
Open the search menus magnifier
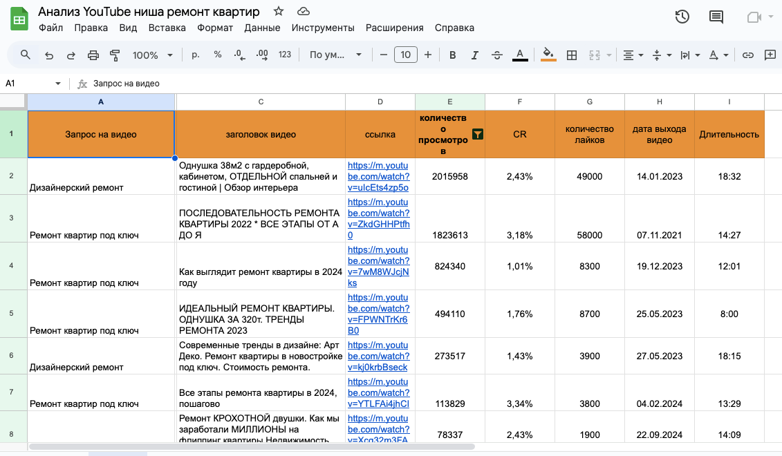(x=26, y=55)
